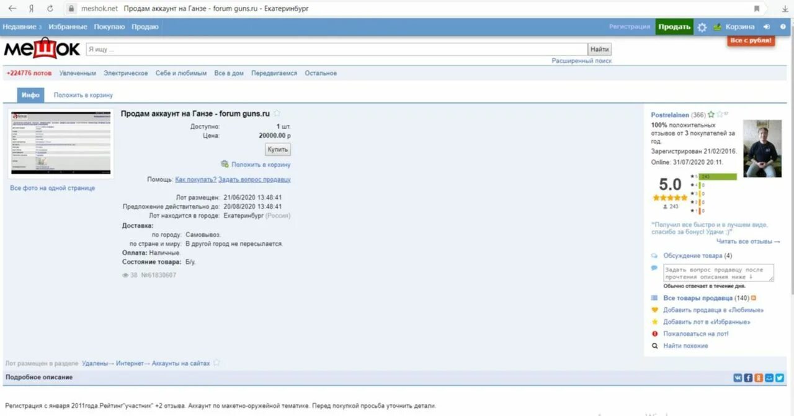Share the lot on Facebook
The width and height of the screenshot is (794, 416).
point(749,377)
